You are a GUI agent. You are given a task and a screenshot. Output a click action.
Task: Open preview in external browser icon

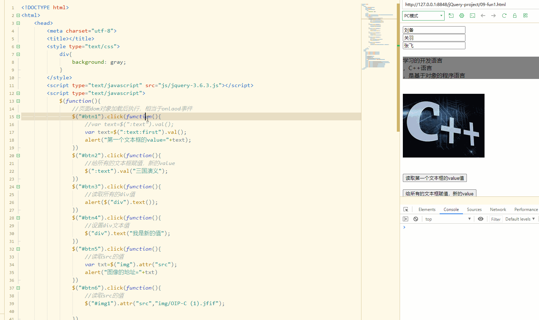[x=451, y=16]
